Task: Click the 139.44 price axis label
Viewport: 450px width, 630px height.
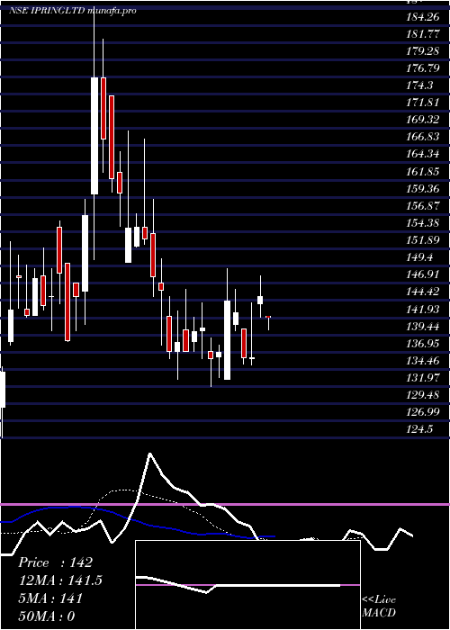Action: click(423, 326)
